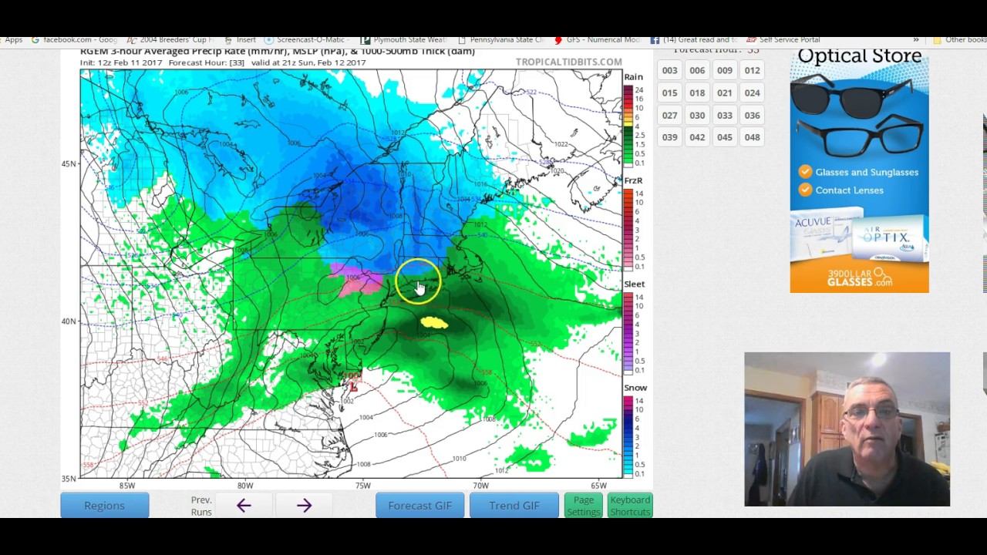Select forecast hour 009
The image size is (987, 555).
pyautogui.click(x=725, y=70)
